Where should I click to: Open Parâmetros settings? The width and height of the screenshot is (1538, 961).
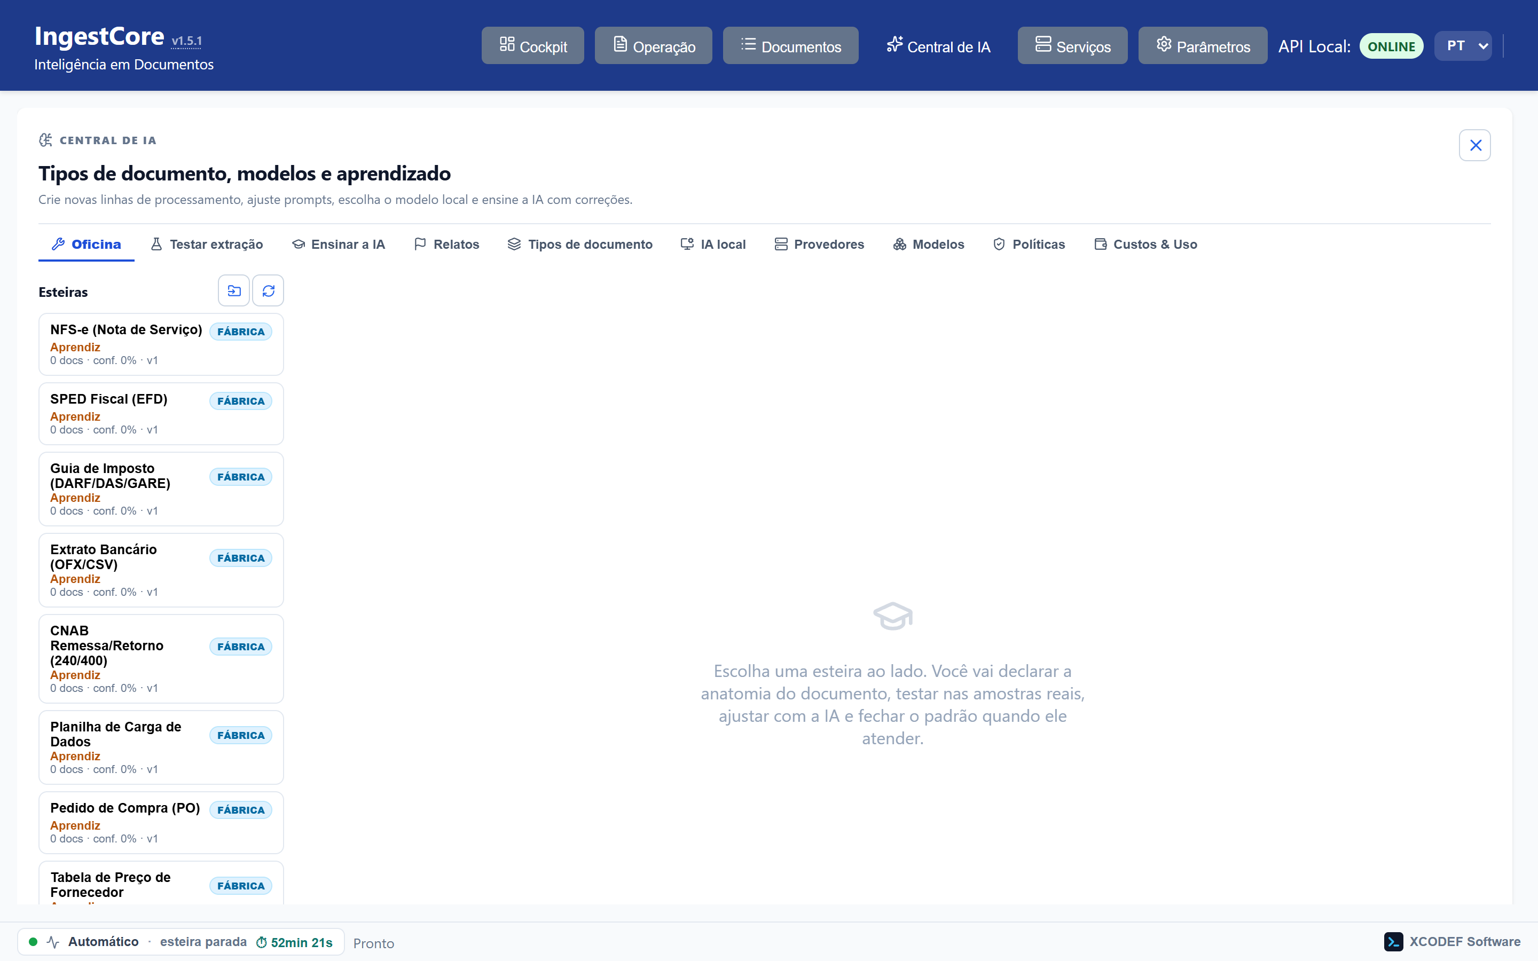click(x=1203, y=46)
